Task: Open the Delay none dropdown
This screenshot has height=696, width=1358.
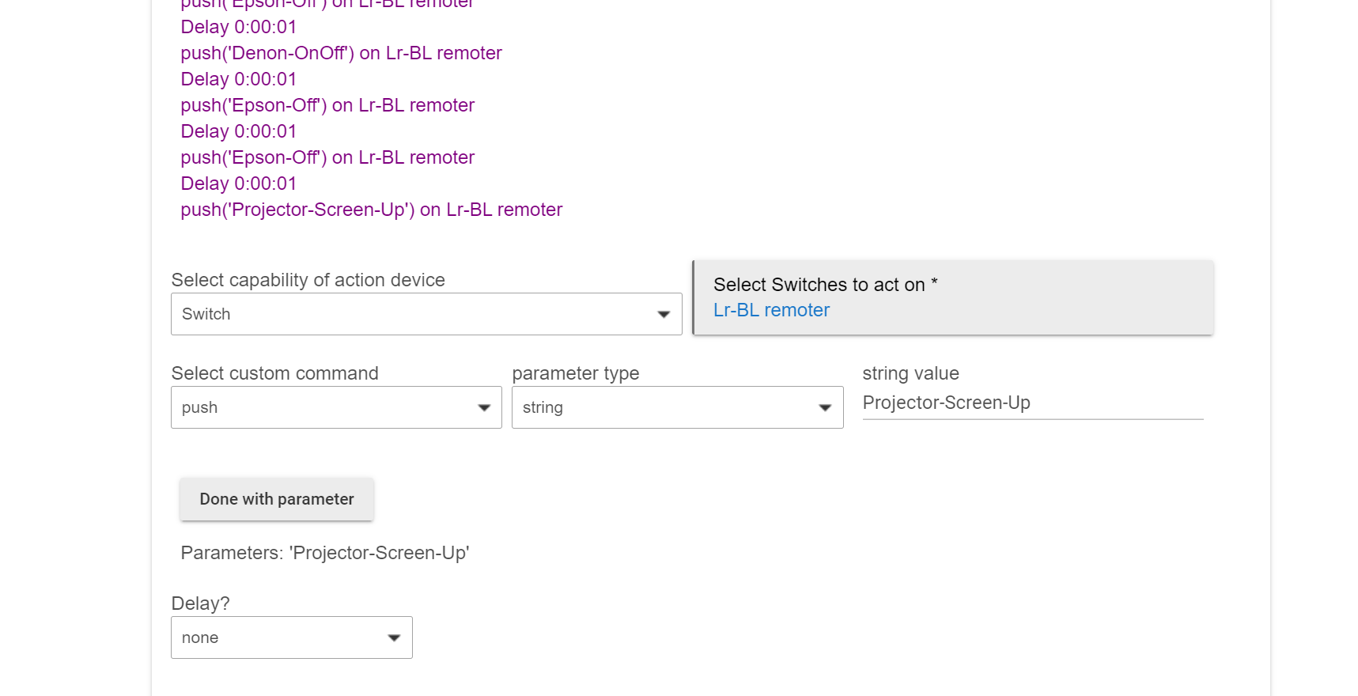Action: [291, 637]
